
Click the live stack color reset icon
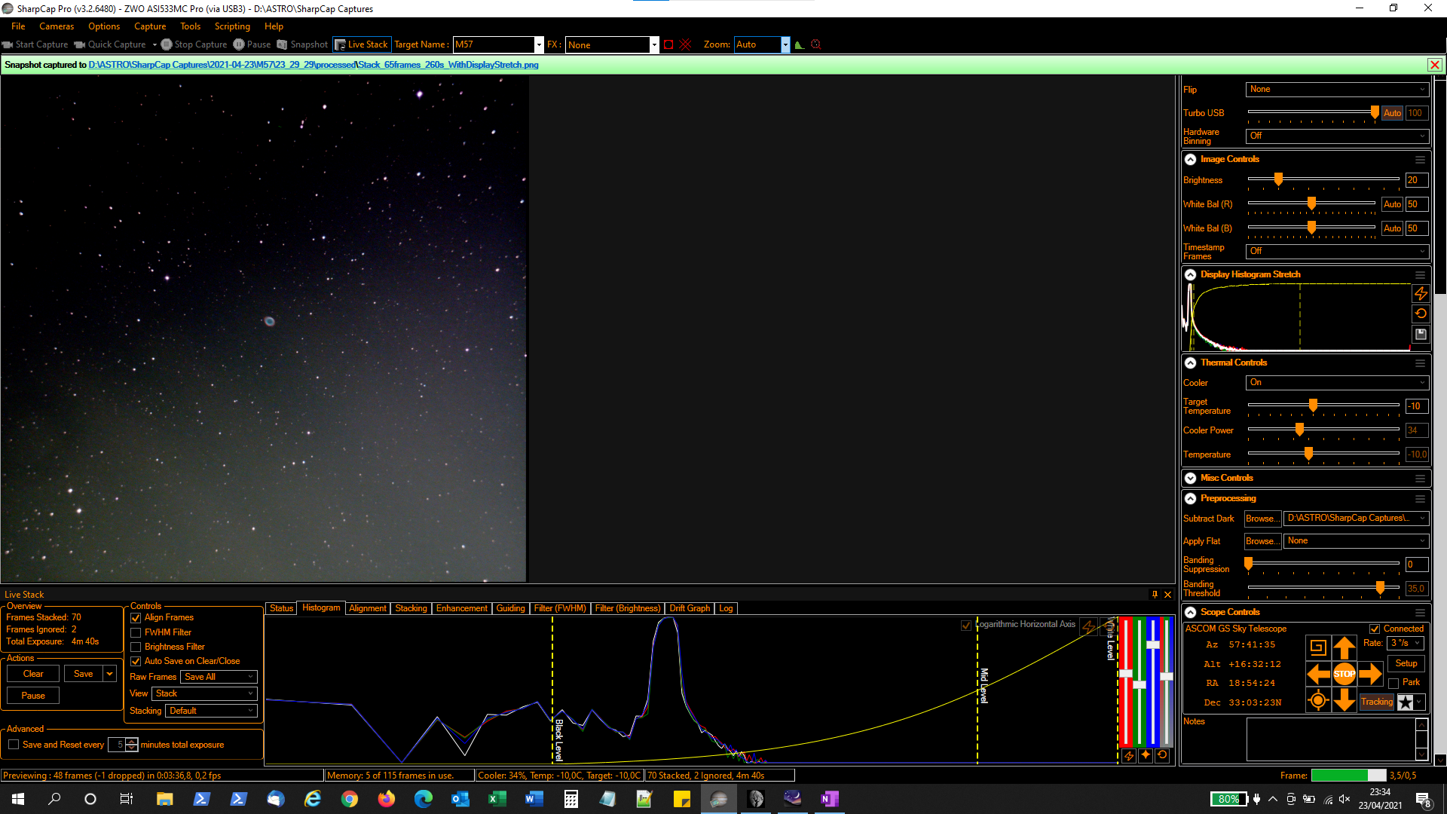tap(1162, 755)
